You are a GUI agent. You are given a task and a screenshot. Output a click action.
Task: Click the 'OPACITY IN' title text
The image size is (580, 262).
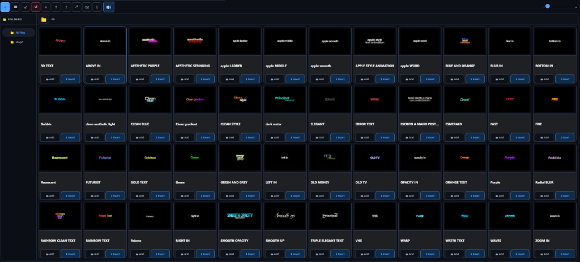409,182
